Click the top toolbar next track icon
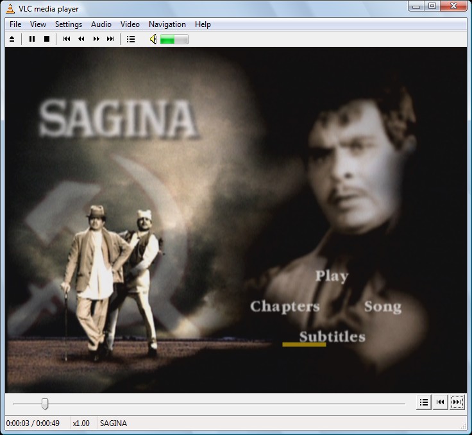Viewport: 472px width, 435px height. (111, 39)
